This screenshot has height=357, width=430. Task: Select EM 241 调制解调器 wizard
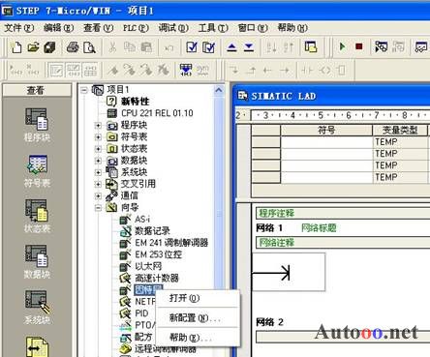[171, 243]
